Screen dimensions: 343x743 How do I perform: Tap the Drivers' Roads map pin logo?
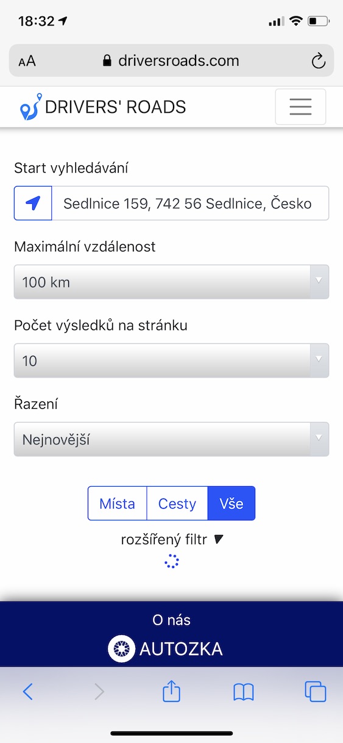pyautogui.click(x=30, y=107)
